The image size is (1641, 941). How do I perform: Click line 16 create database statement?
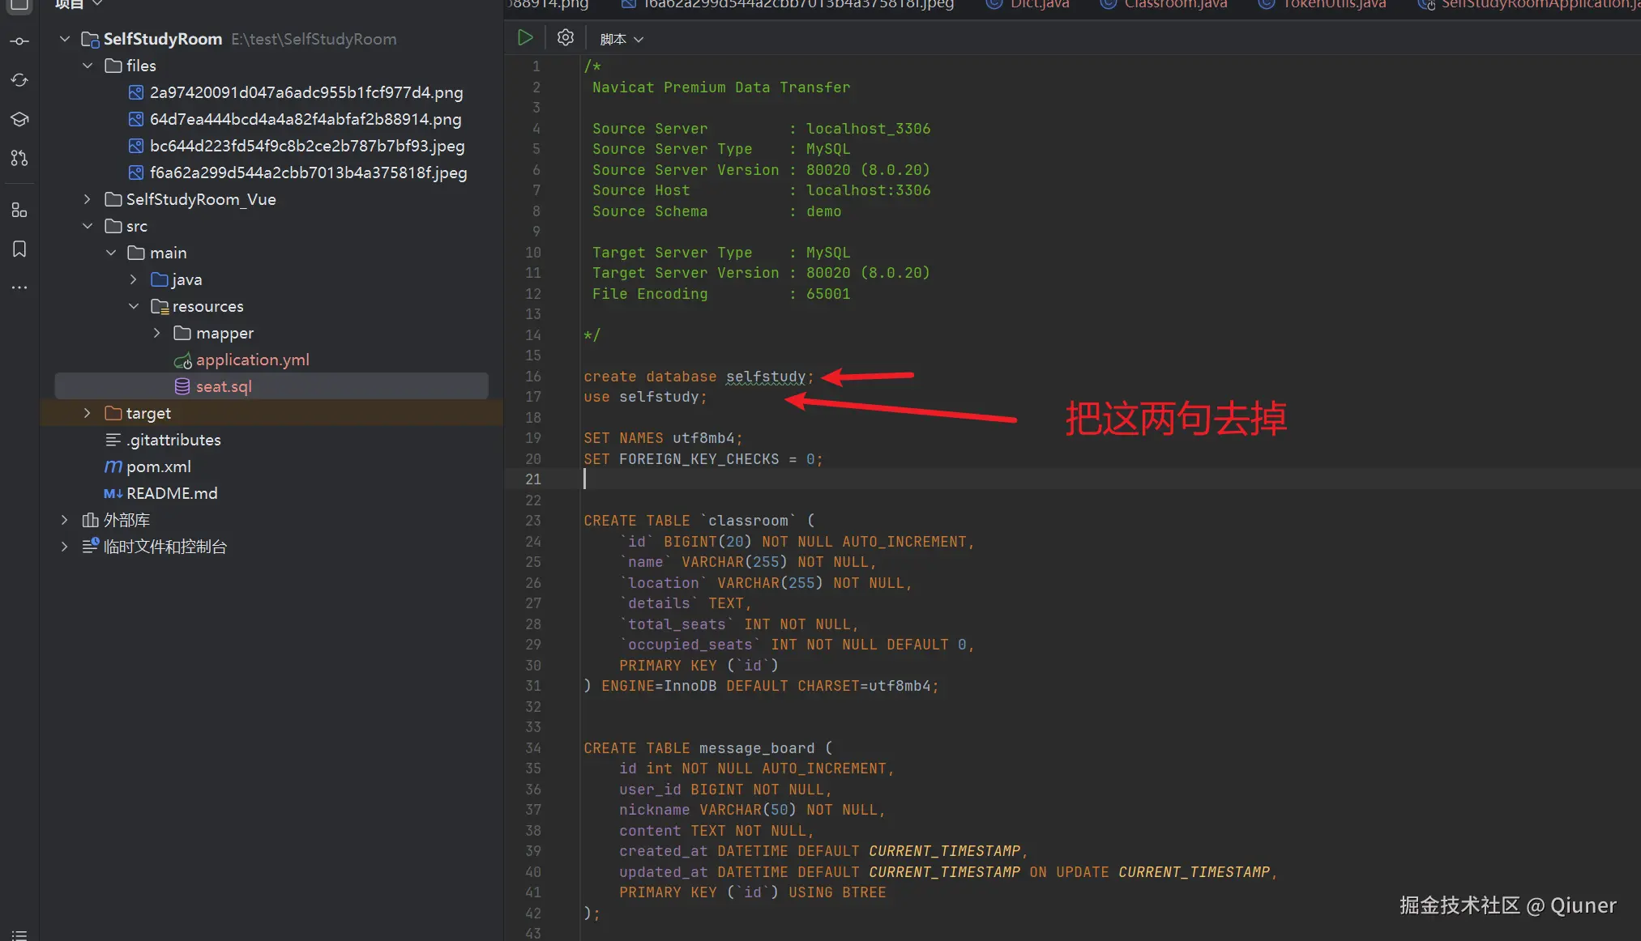pyautogui.click(x=697, y=377)
